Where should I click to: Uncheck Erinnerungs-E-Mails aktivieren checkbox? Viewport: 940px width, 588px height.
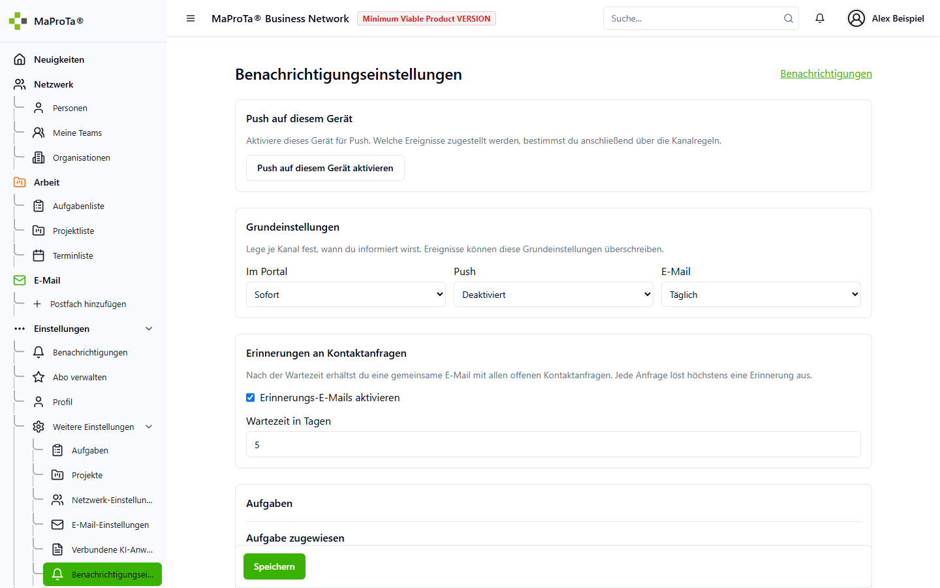pyautogui.click(x=250, y=397)
